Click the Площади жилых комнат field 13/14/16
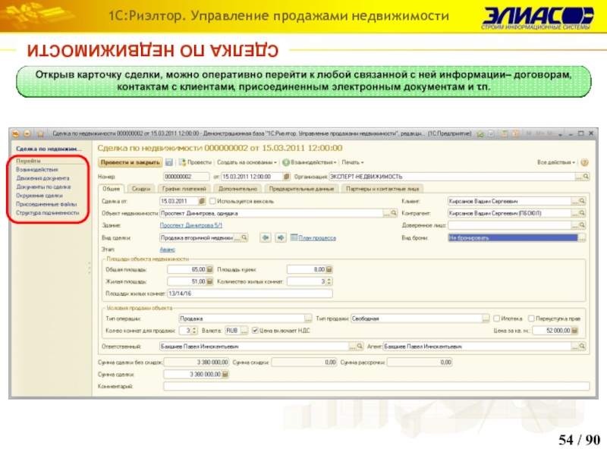 pyautogui.click(x=250, y=293)
